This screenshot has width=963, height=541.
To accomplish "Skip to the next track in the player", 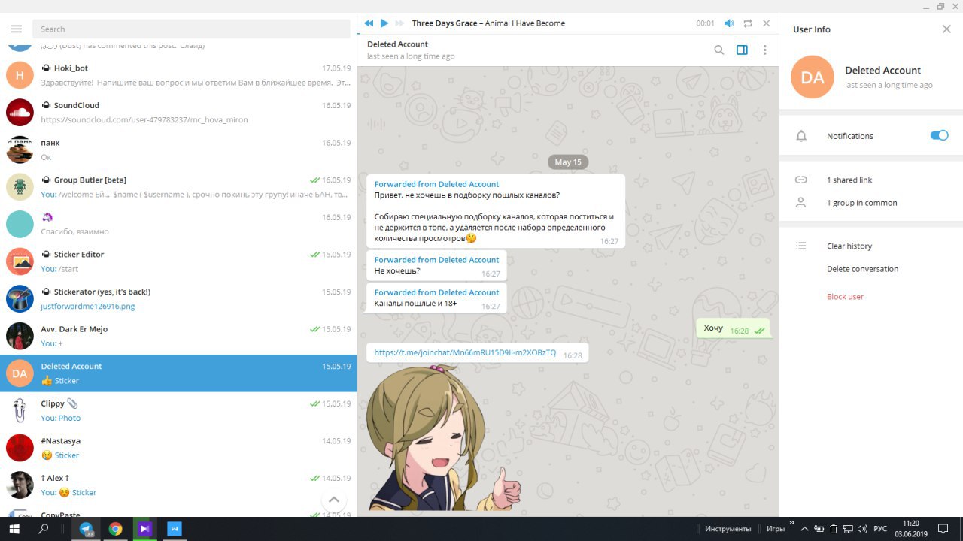I will [399, 23].
